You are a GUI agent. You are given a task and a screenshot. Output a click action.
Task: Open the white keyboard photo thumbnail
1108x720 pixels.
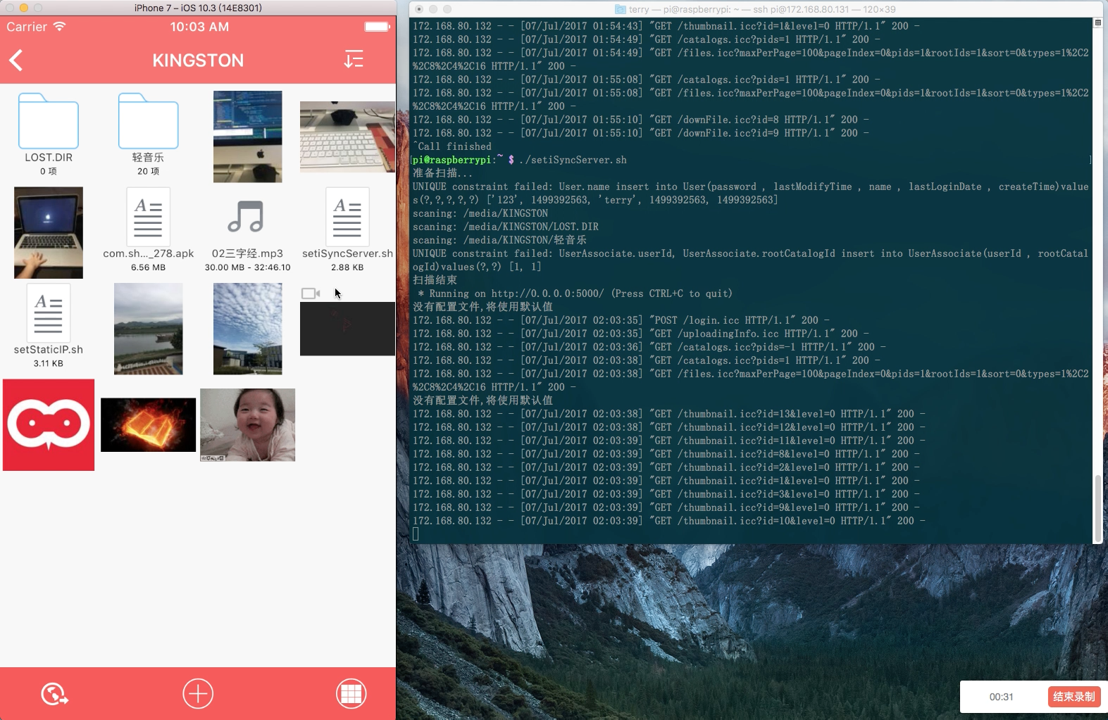(x=347, y=137)
